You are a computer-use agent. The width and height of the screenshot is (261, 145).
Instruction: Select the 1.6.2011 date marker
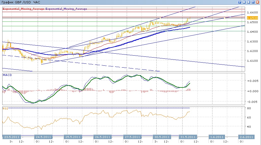[x=217, y=137]
